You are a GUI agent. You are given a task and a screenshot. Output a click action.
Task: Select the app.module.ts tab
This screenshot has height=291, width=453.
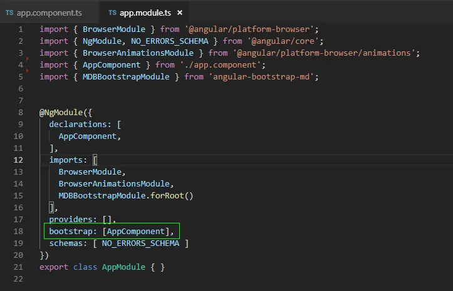pyautogui.click(x=145, y=13)
